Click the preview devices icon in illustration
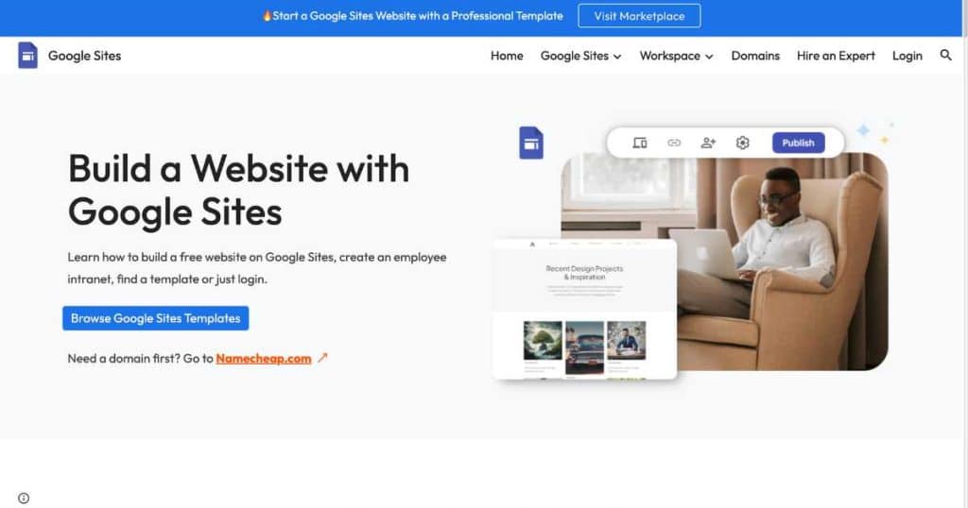This screenshot has width=968, height=508. tap(640, 143)
